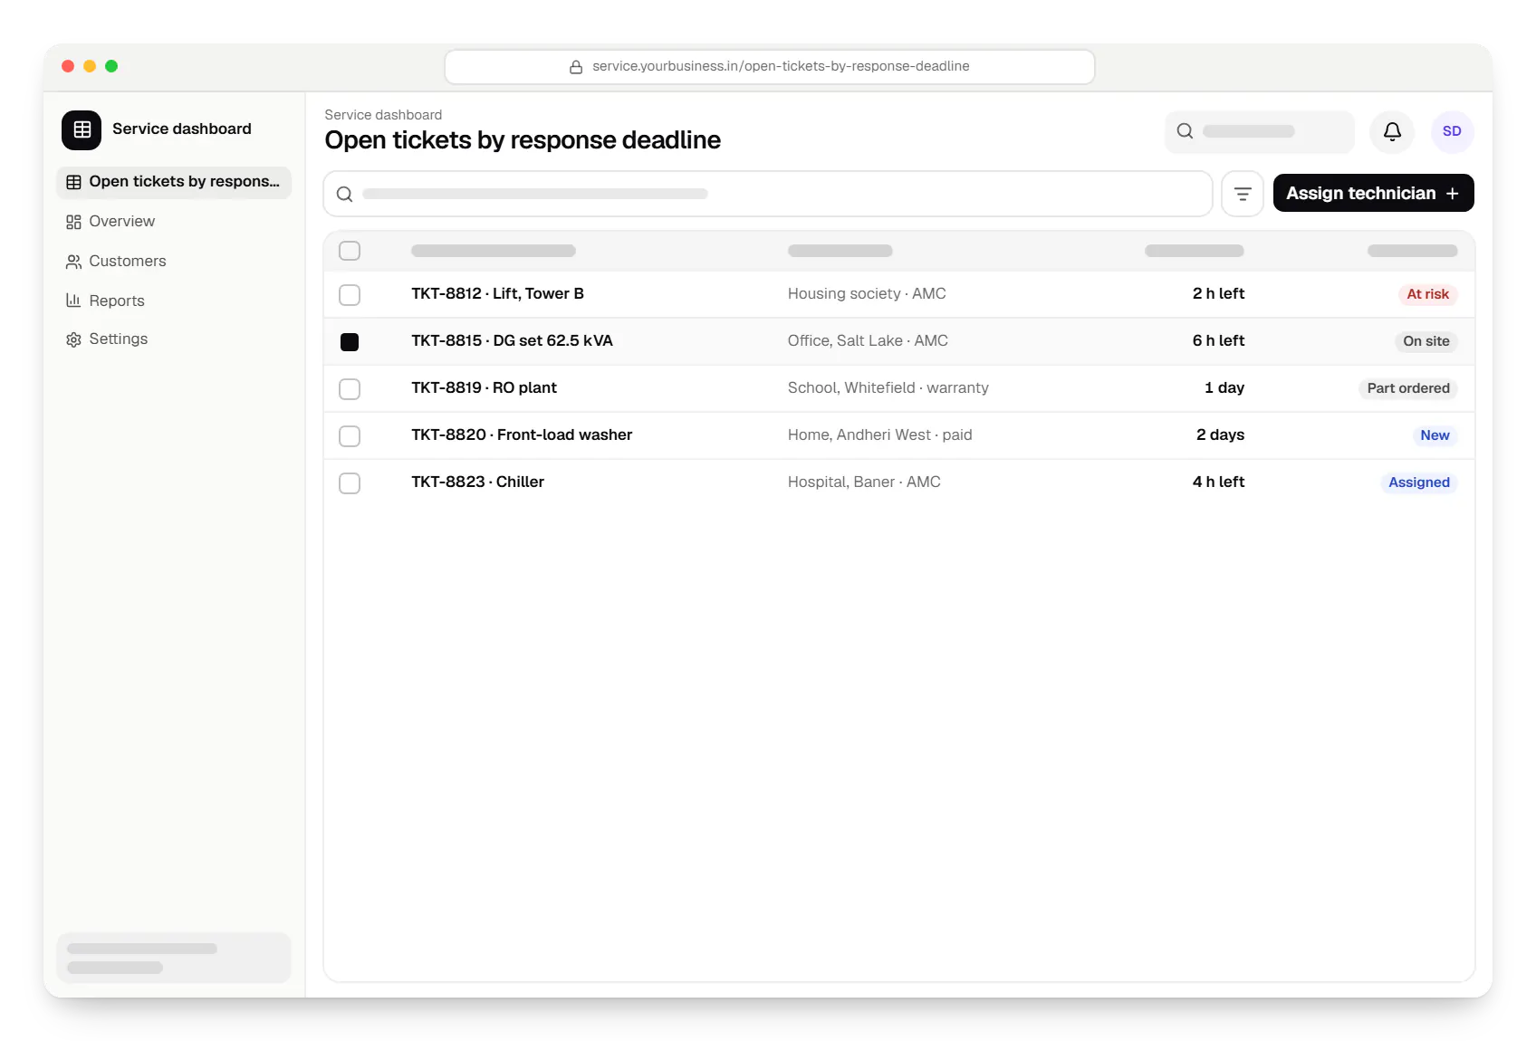The image size is (1536, 1041).
Task: Click the Service dashboard breadcrumb
Action: [x=383, y=115]
